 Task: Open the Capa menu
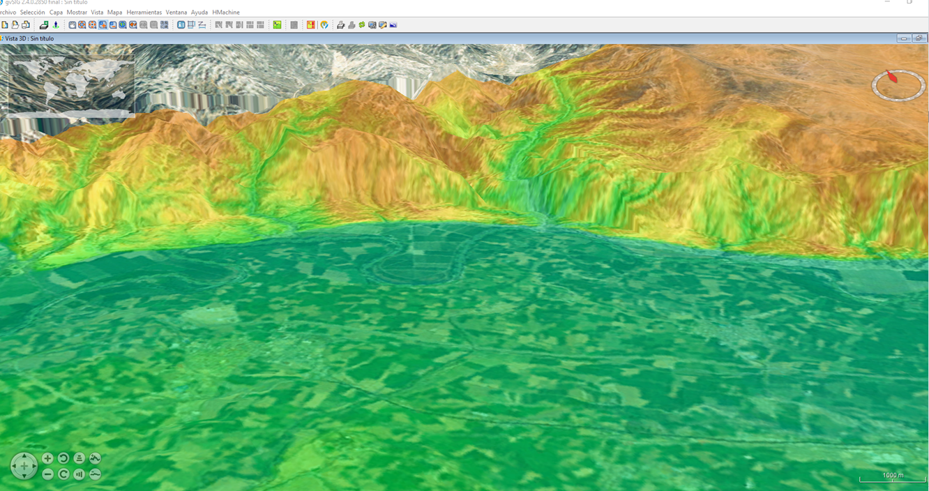pyautogui.click(x=56, y=13)
